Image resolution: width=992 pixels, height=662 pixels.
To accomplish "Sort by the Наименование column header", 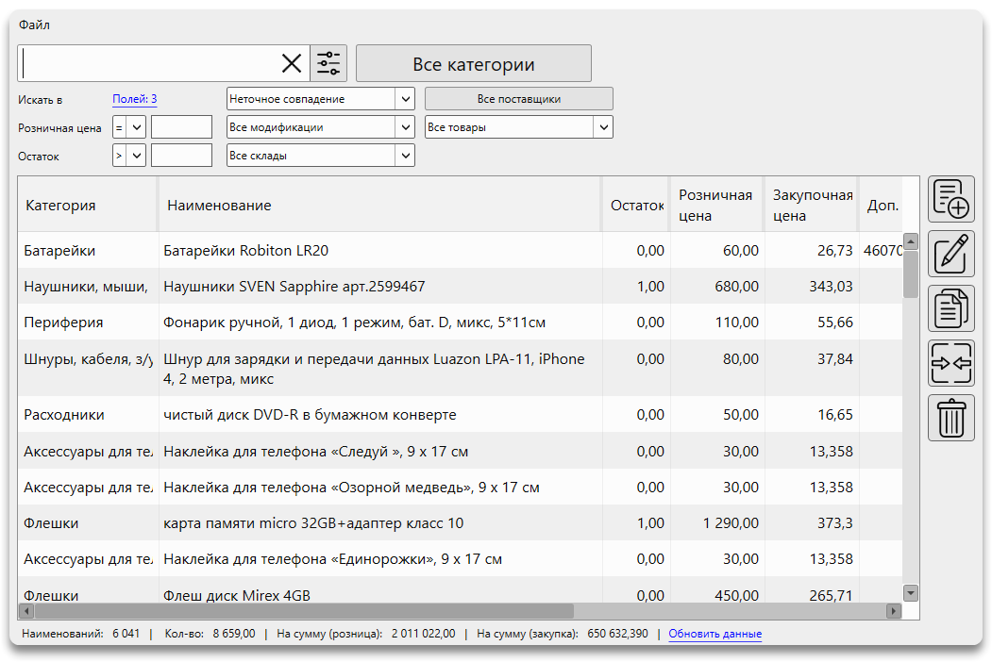I will point(379,205).
